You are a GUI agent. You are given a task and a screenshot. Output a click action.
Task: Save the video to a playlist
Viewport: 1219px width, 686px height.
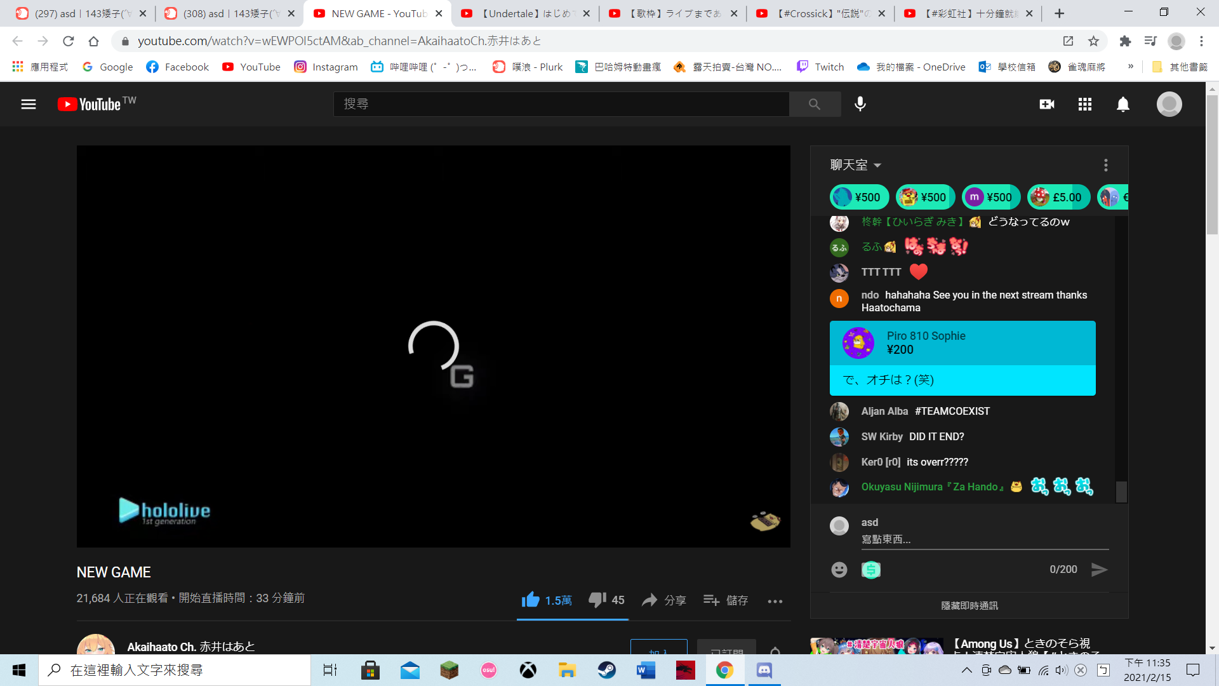(726, 600)
